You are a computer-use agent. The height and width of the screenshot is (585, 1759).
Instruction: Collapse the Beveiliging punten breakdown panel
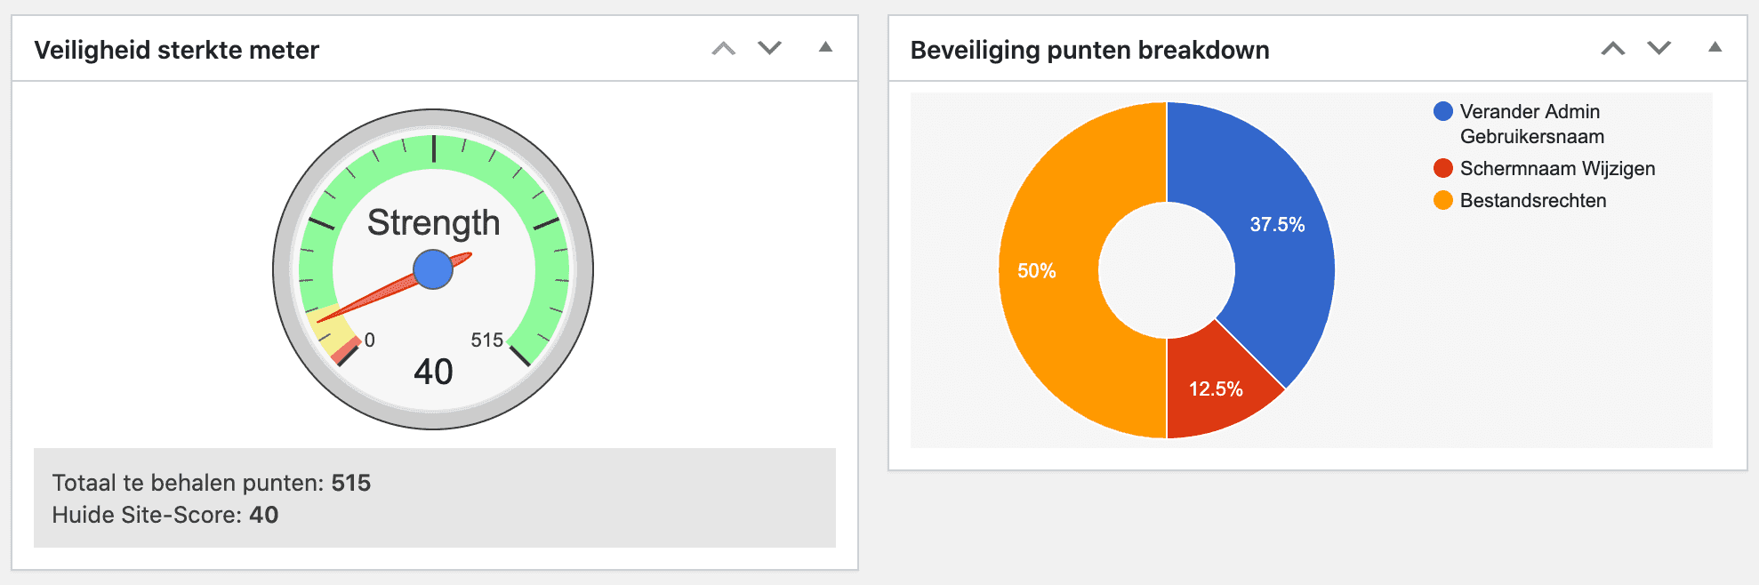point(1715,48)
